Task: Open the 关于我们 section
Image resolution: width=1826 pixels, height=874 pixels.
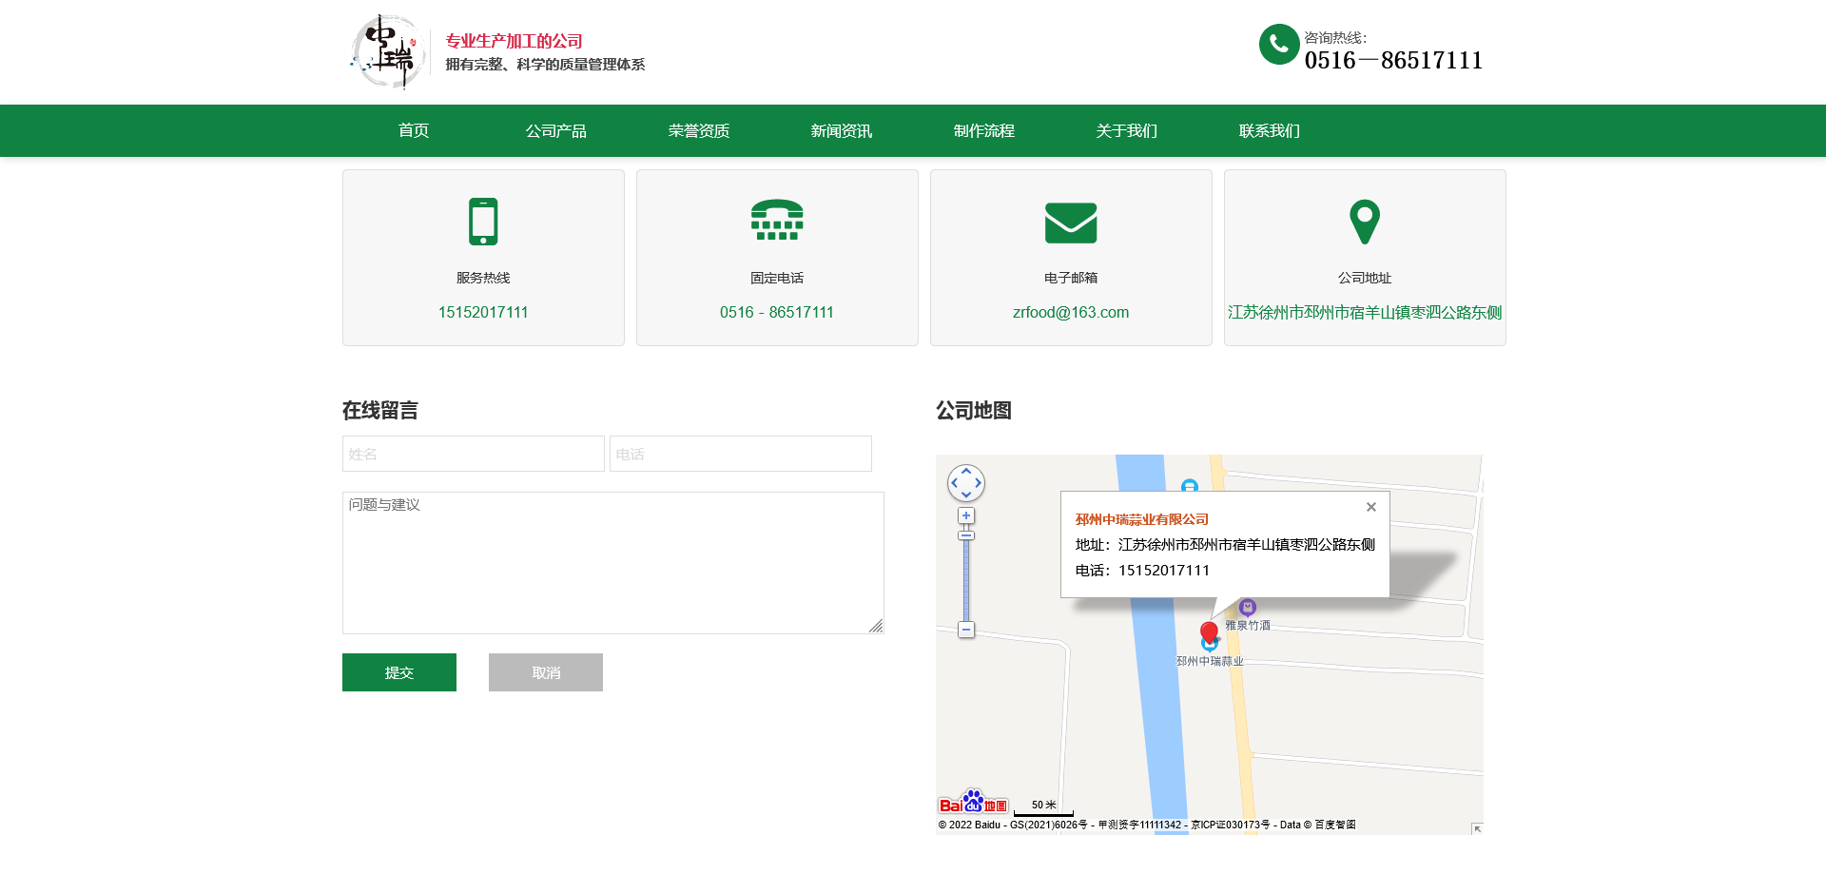Action: 1126,130
